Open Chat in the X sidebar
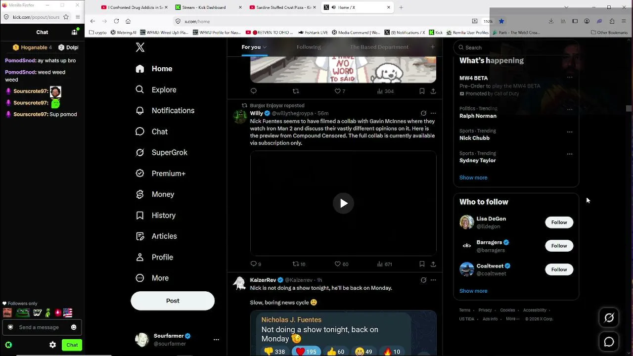Screen dimensions: 633x356 pyautogui.click(x=152, y=132)
